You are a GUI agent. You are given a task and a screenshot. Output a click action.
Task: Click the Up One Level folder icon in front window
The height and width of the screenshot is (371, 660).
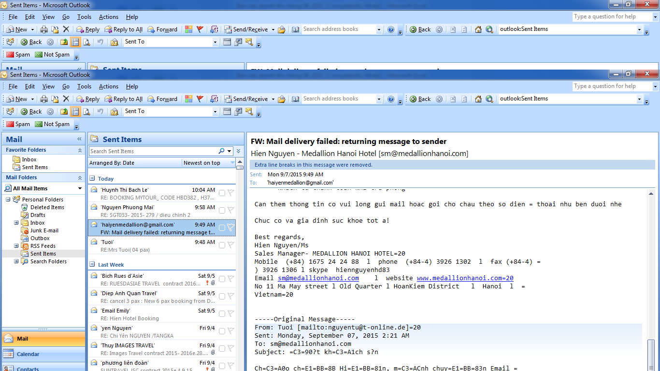64,111
